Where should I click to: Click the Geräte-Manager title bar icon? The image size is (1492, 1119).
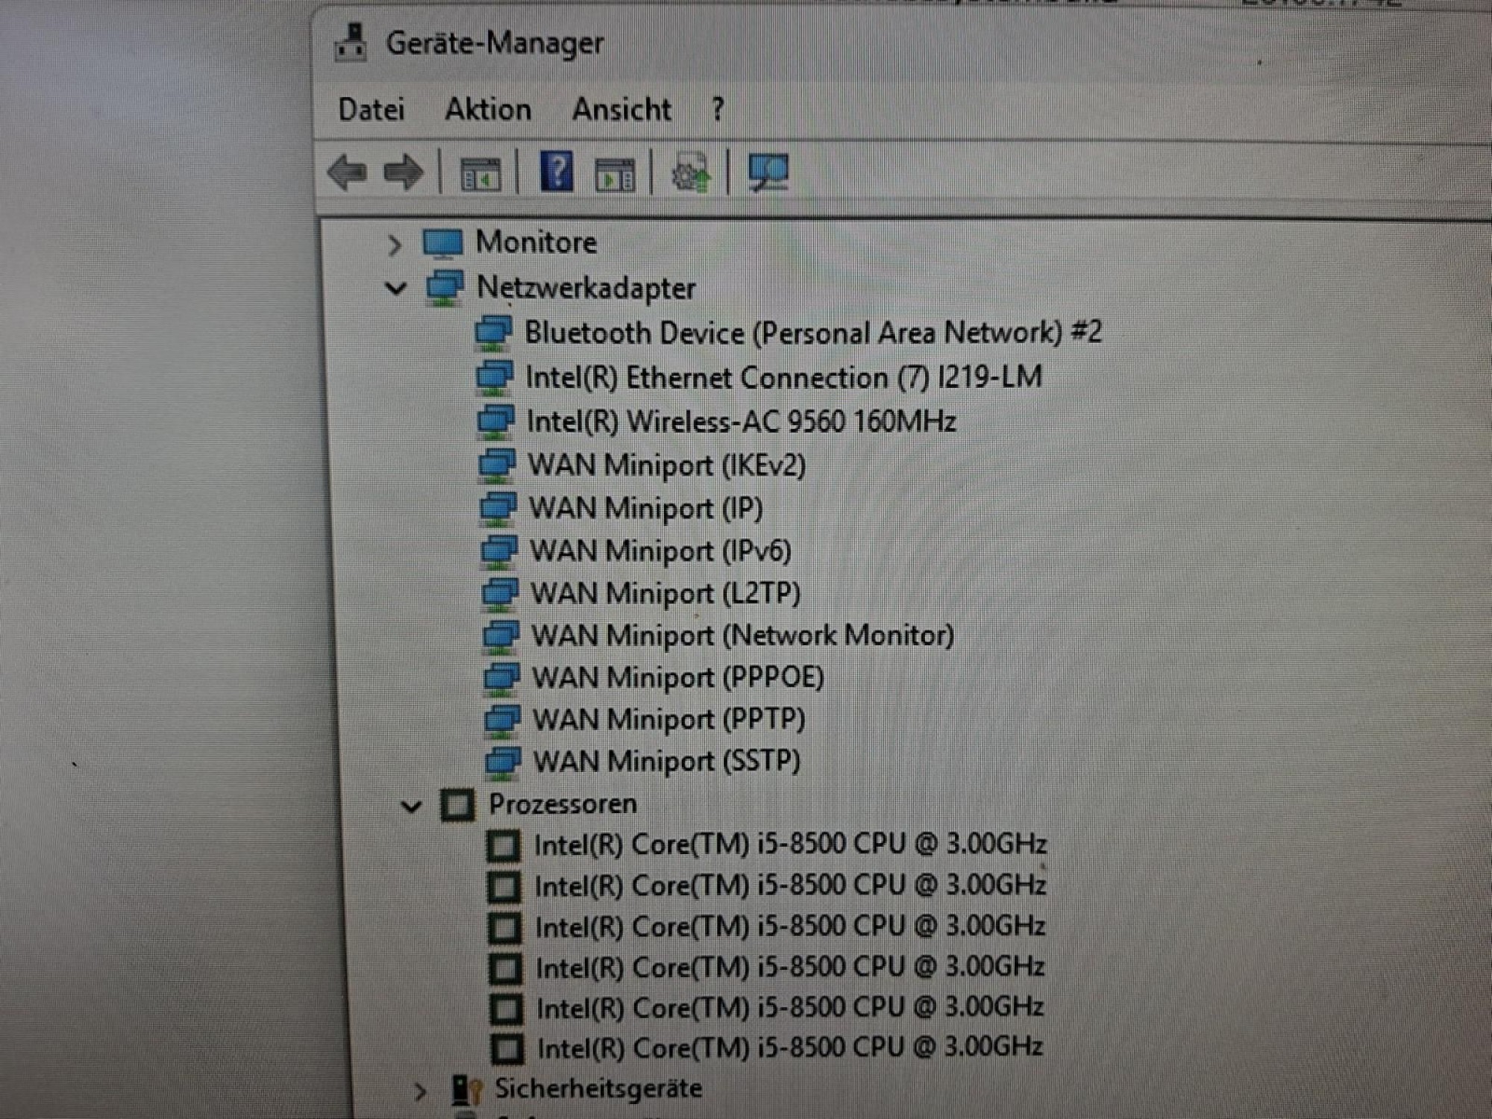[351, 43]
